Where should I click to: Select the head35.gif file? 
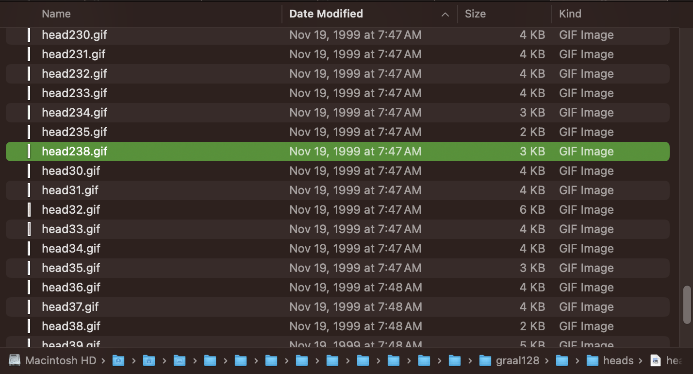194,268
